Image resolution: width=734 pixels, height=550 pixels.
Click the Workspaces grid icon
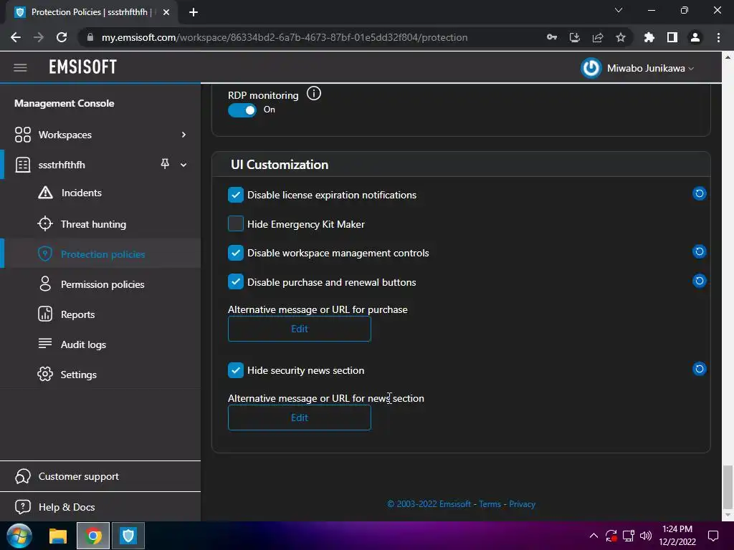(x=22, y=135)
